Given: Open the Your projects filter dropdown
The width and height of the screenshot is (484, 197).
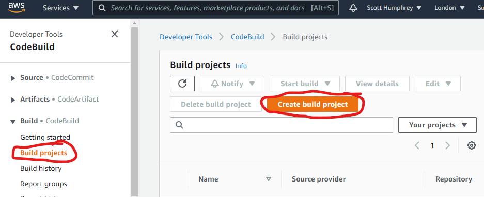Looking at the screenshot, I should tap(438, 125).
